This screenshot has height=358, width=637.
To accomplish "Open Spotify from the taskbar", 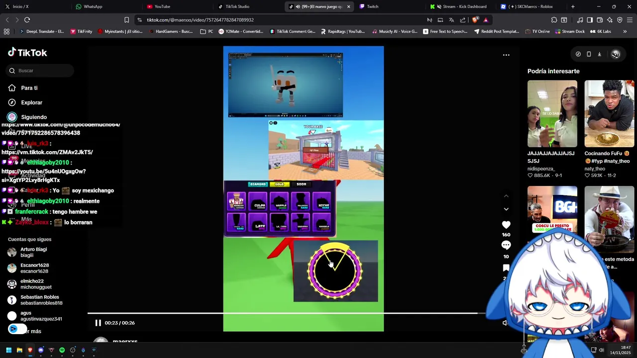I will (62, 350).
